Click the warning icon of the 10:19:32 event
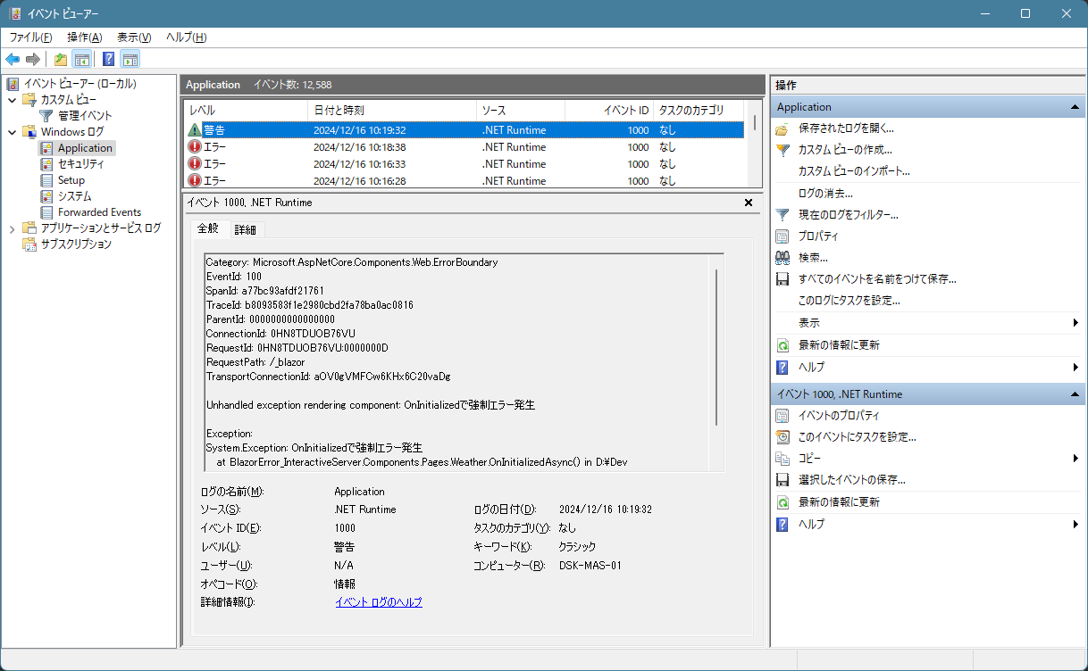Viewport: 1088px width, 671px height. pos(195,130)
